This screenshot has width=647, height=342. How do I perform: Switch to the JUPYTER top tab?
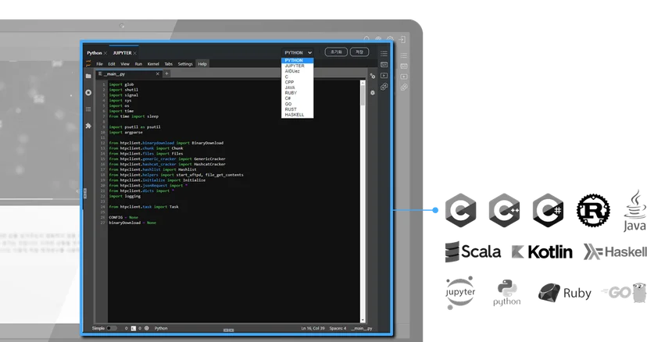(x=122, y=53)
